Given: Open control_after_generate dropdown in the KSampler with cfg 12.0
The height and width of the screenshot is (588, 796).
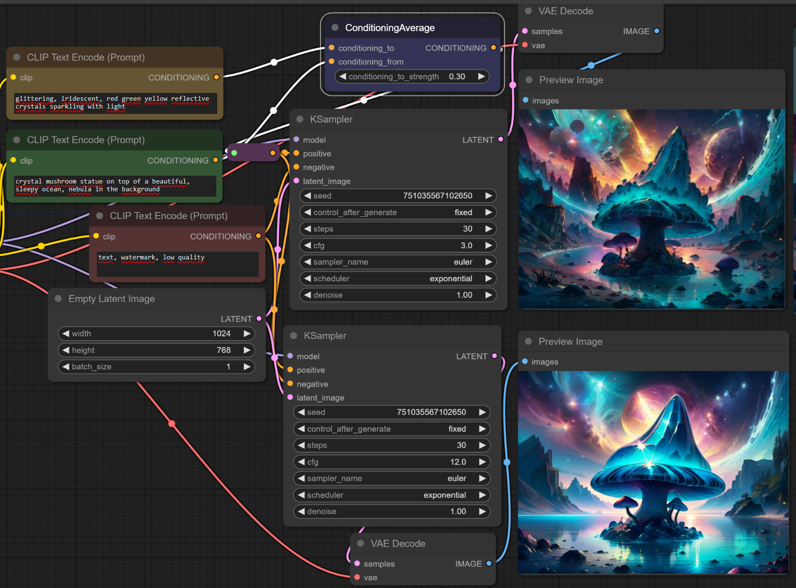Looking at the screenshot, I should pos(391,429).
